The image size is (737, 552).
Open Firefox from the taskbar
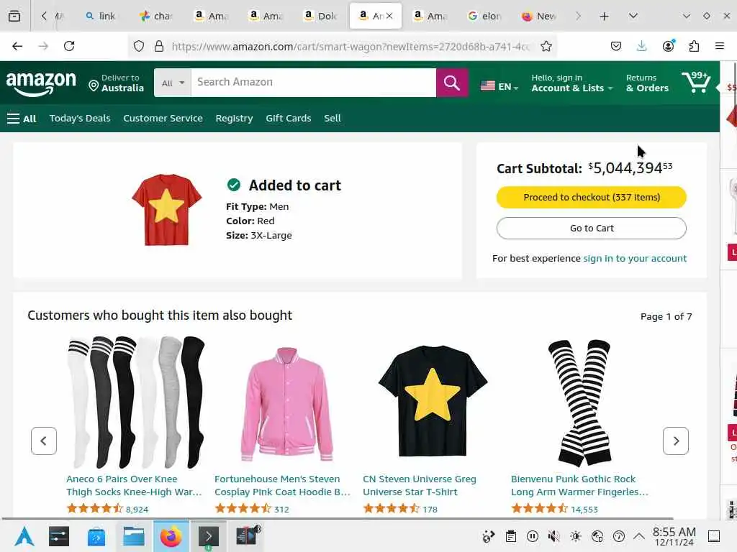[171, 536]
